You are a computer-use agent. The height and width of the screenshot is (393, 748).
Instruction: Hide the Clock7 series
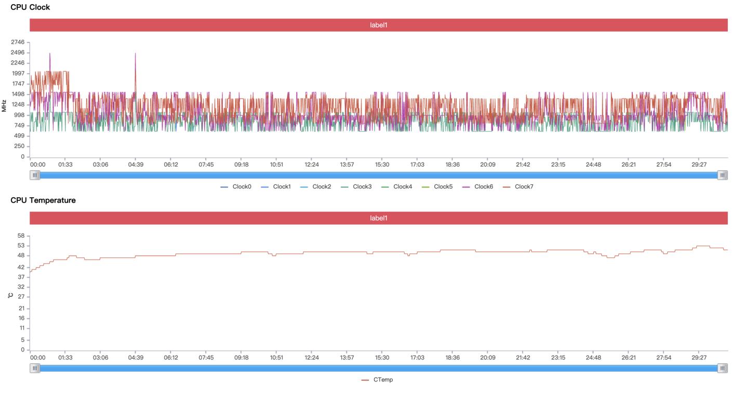tap(518, 187)
